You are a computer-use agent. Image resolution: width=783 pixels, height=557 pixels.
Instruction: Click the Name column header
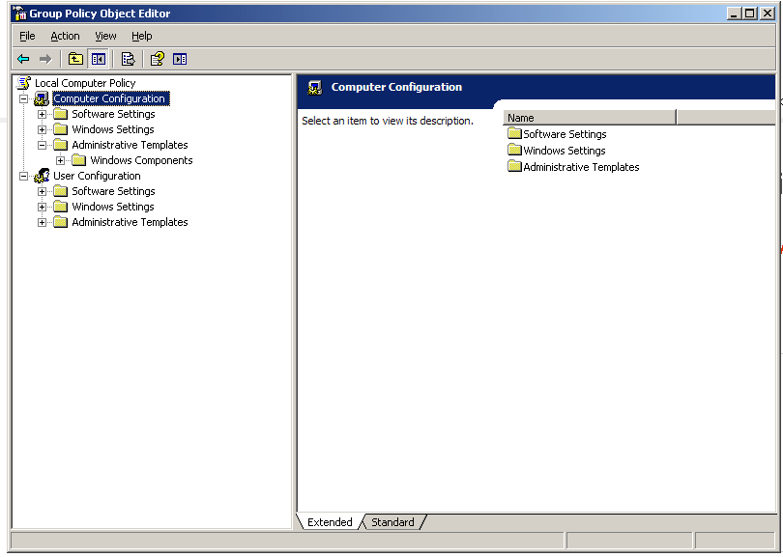coord(589,118)
